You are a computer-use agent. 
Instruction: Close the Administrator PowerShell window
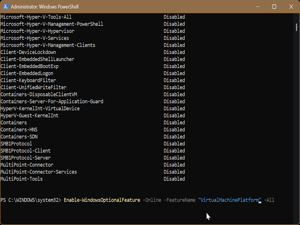pos(291,7)
